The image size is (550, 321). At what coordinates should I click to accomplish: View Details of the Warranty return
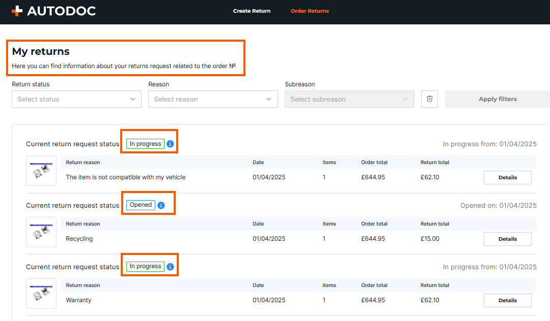pos(507,301)
